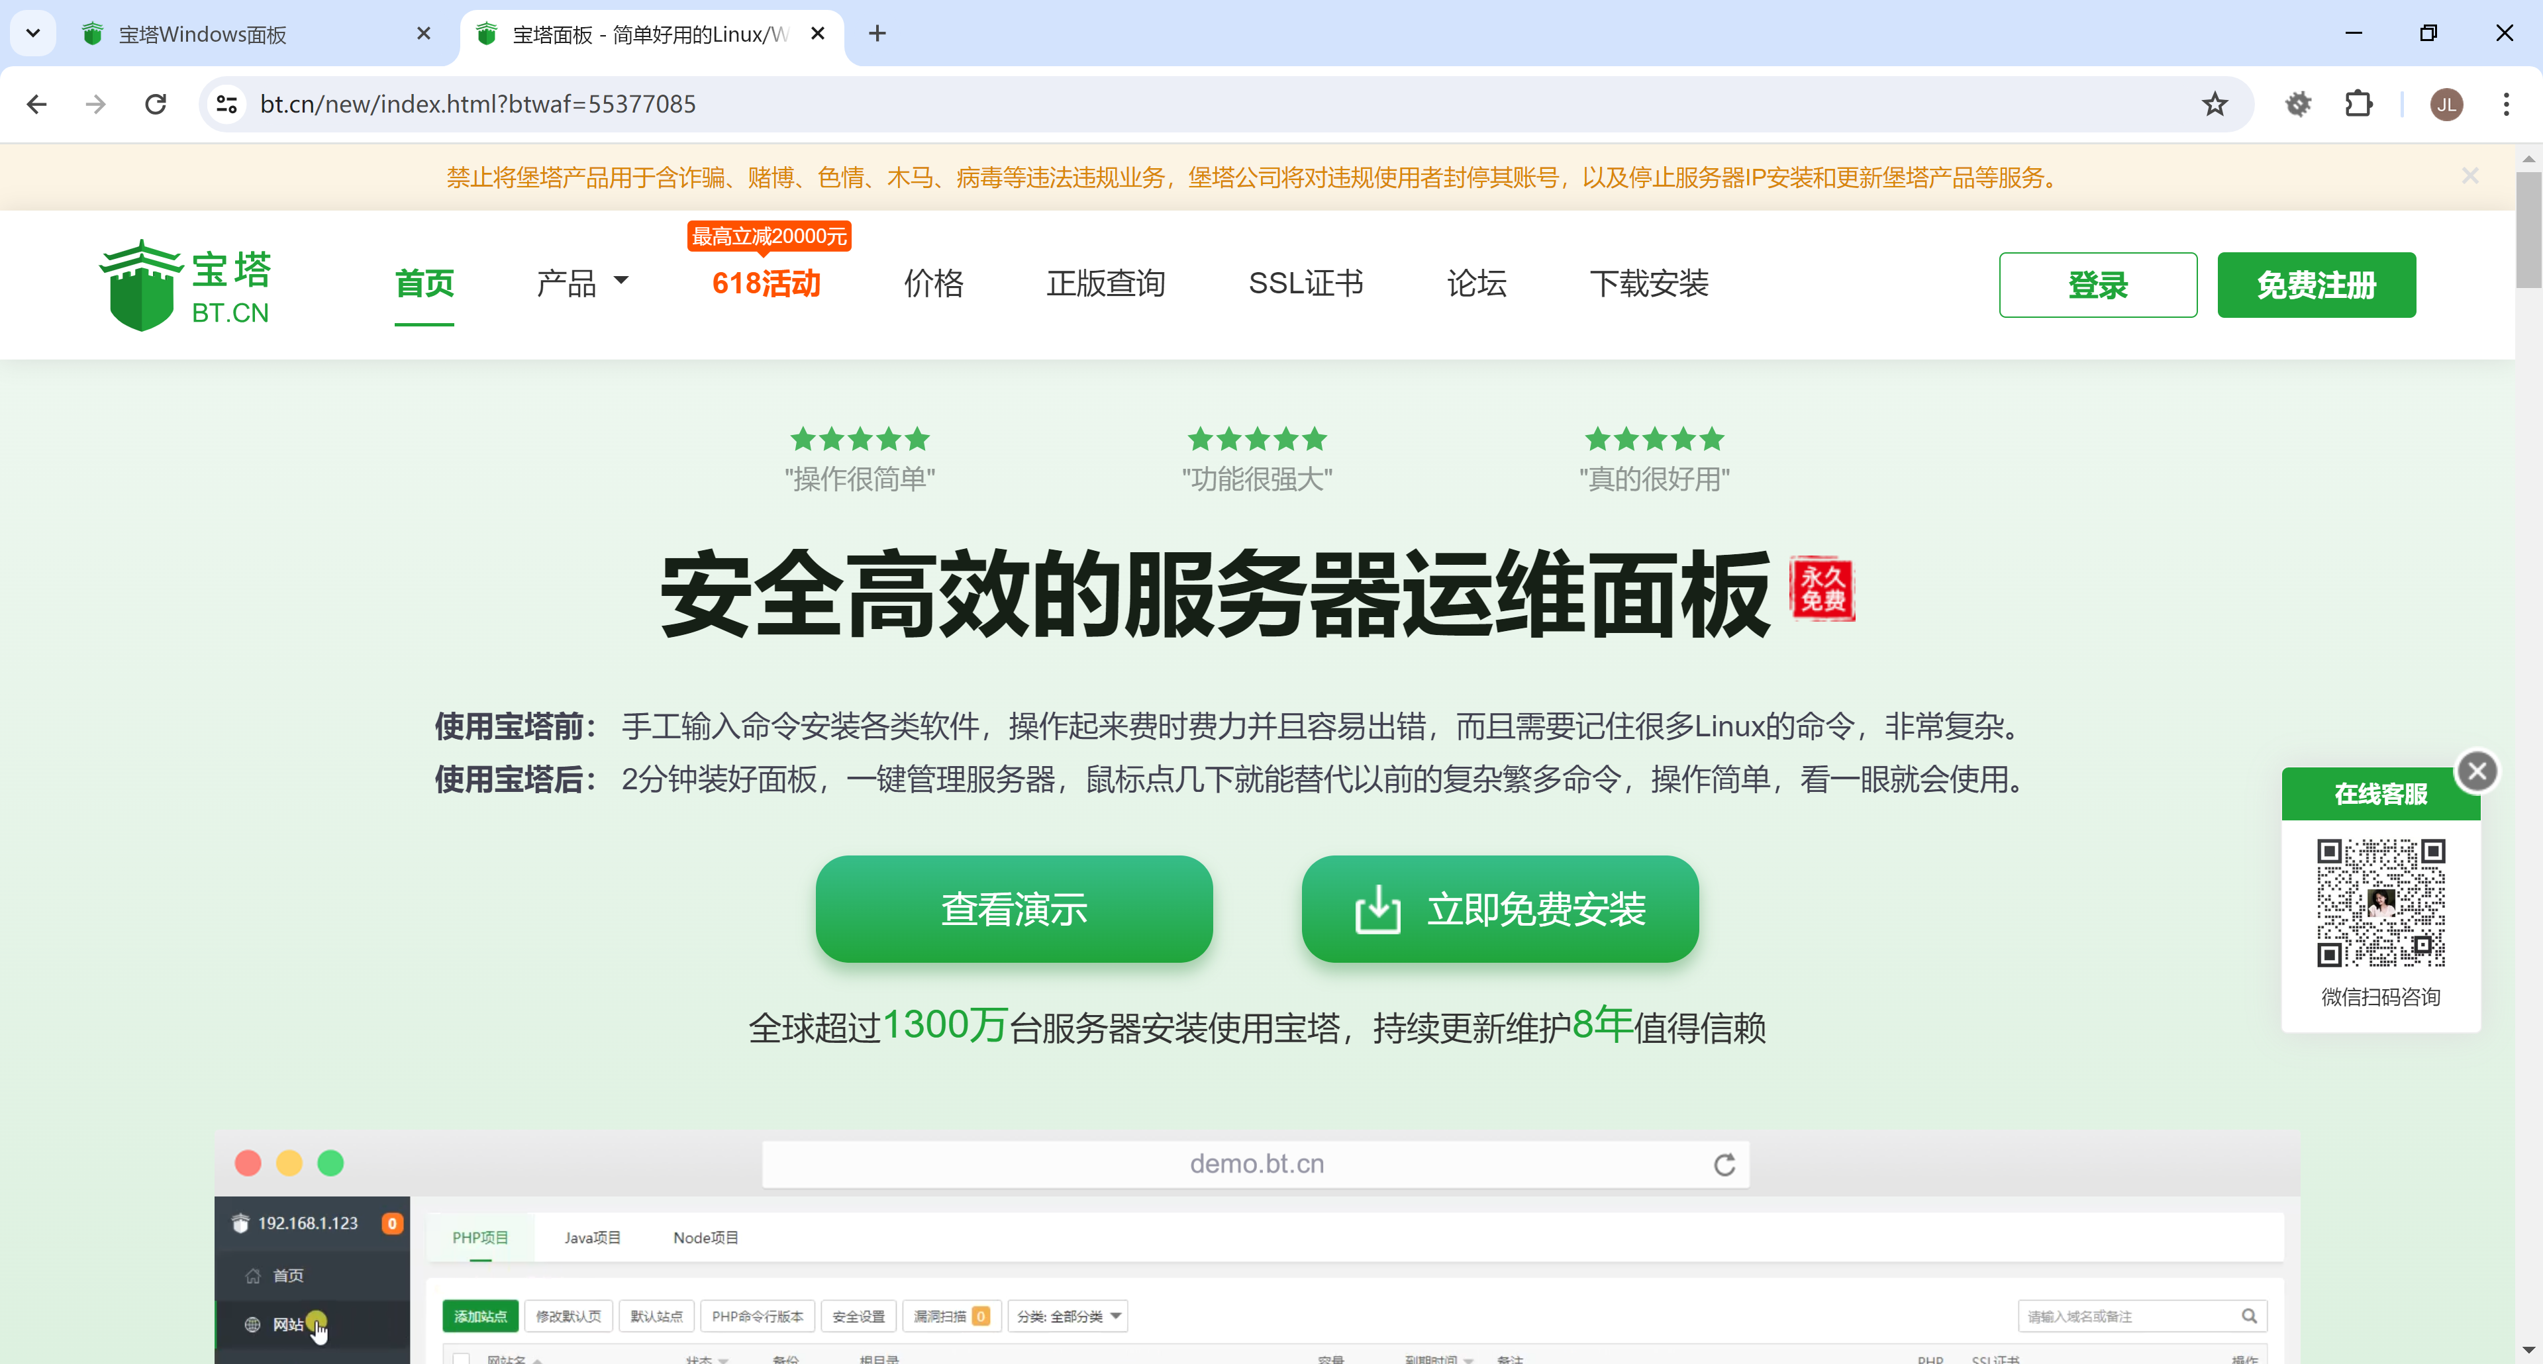Click the 宝塔 BT.CN logo
The width and height of the screenshot is (2543, 1364).
coord(185,284)
